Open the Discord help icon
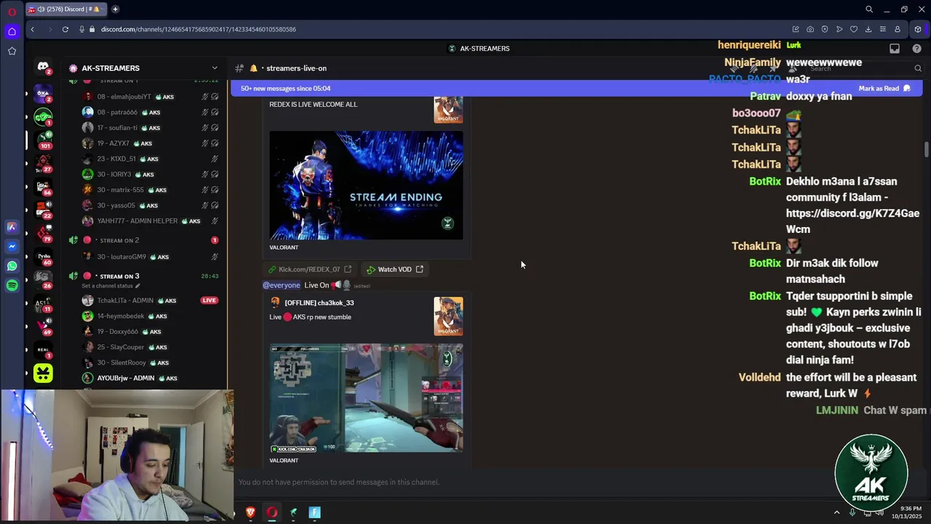The image size is (931, 524). (x=917, y=49)
